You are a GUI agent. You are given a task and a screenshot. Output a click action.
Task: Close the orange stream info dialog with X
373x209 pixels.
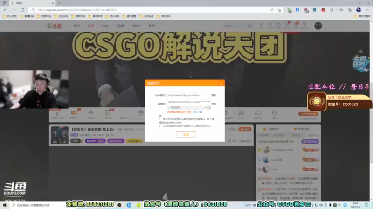(x=221, y=84)
